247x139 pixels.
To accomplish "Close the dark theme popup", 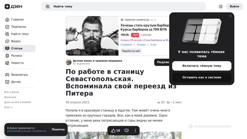I will coord(231,16).
